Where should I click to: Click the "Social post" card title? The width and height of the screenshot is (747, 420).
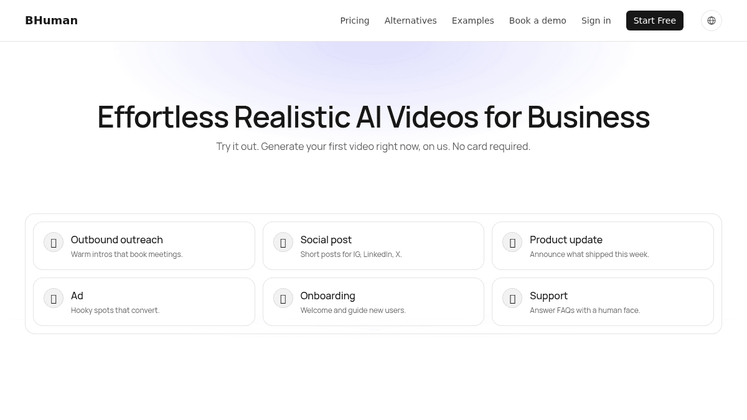tap(326, 240)
